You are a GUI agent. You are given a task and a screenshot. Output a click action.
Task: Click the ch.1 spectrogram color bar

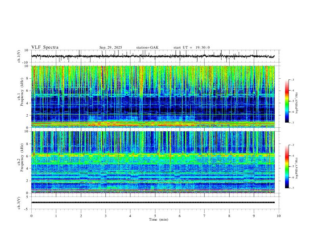pyautogui.click(x=287, y=101)
